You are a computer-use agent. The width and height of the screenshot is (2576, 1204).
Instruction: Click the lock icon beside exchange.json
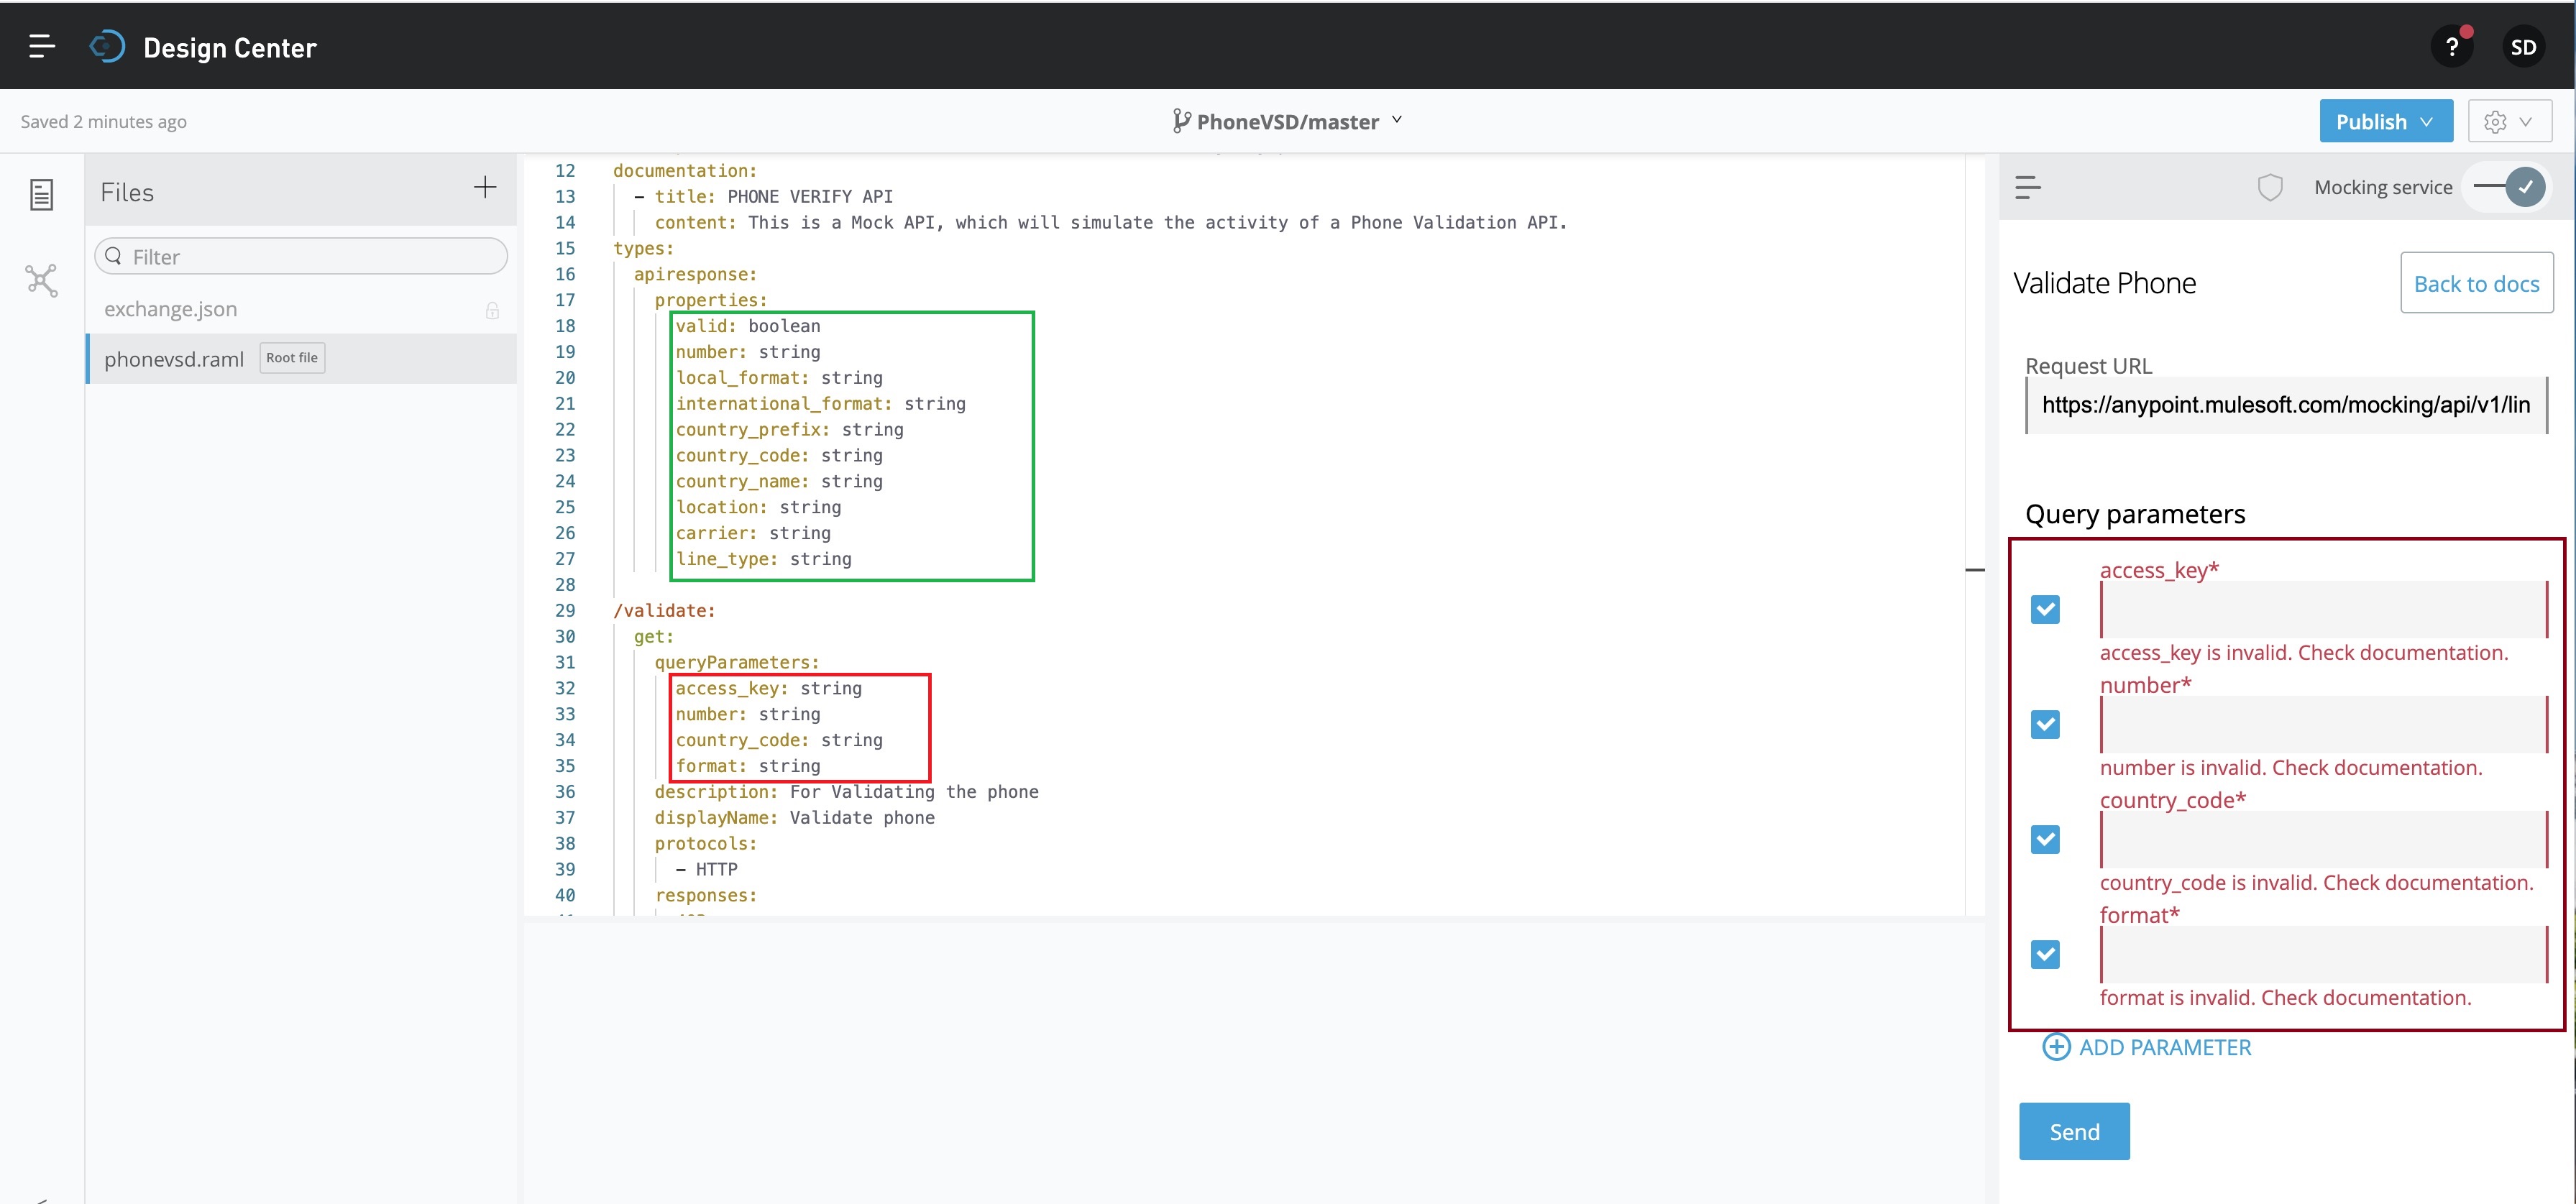click(492, 310)
